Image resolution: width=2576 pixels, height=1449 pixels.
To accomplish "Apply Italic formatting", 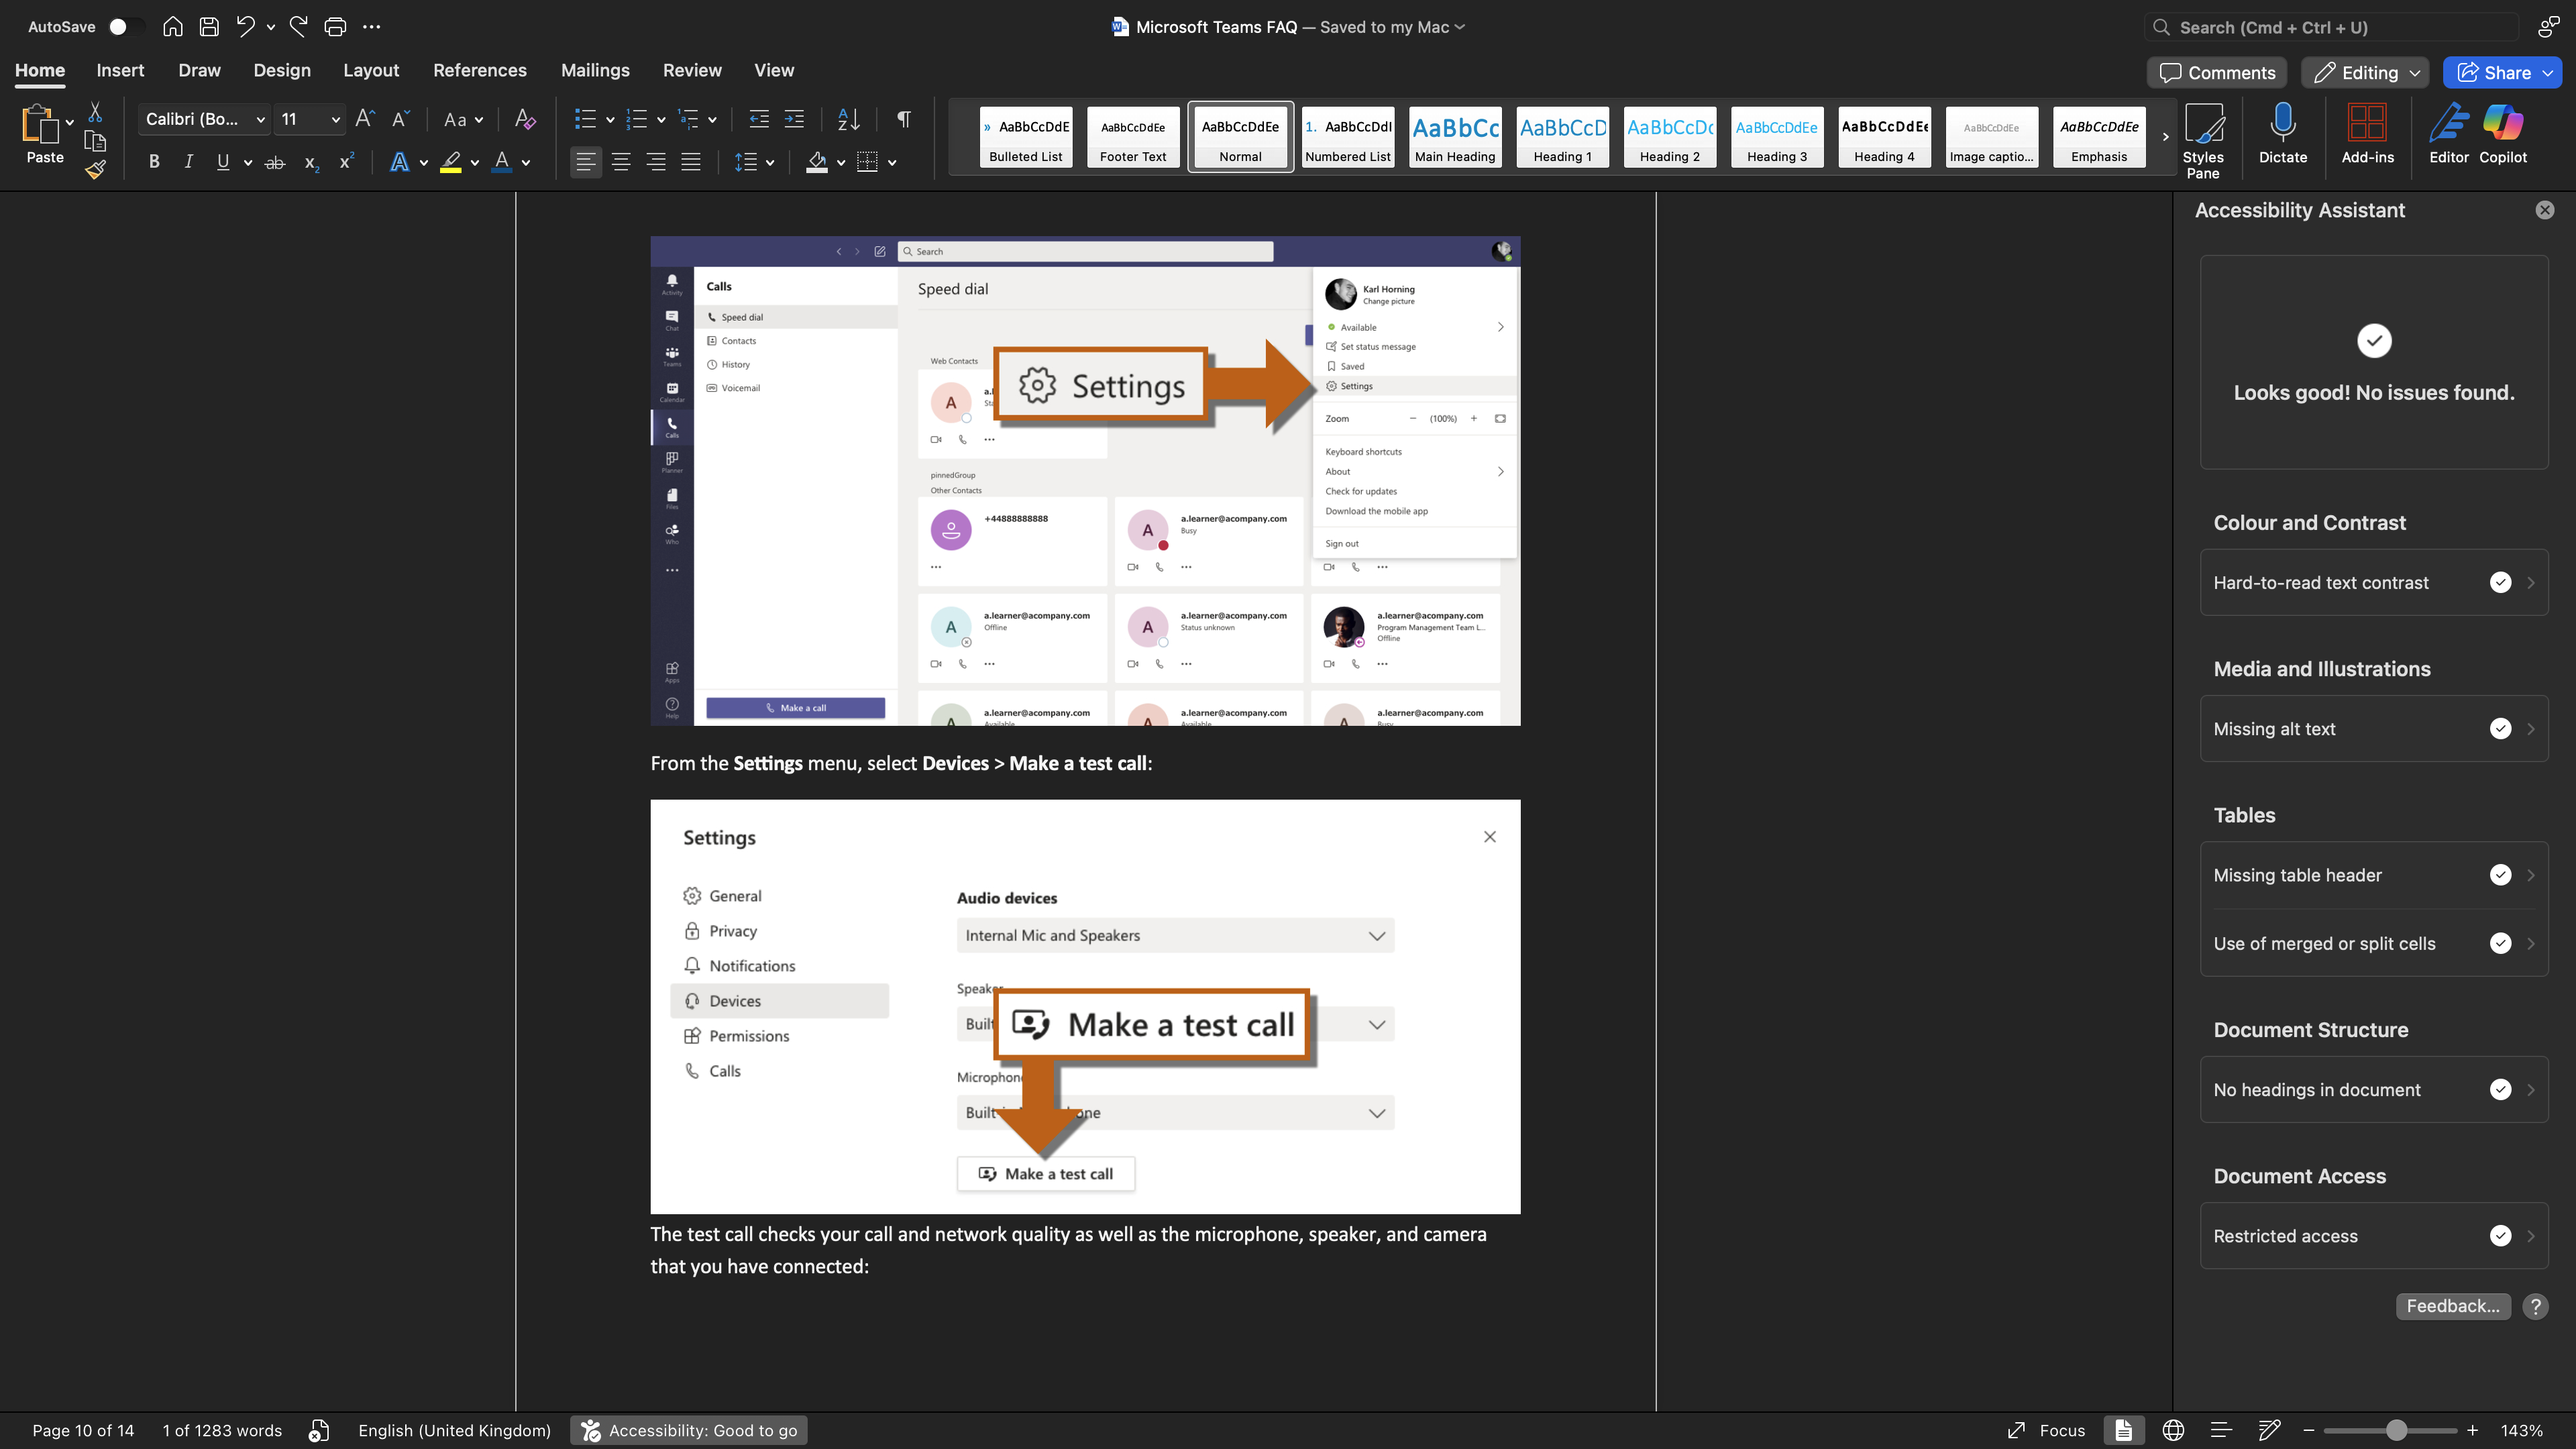I will point(188,162).
